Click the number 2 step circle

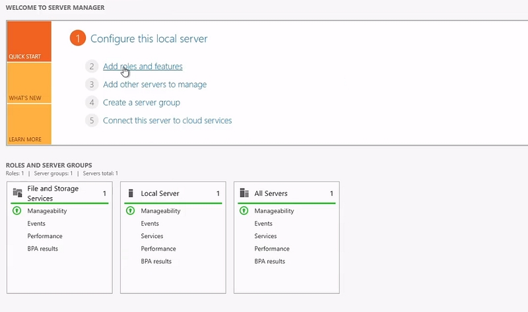click(92, 67)
